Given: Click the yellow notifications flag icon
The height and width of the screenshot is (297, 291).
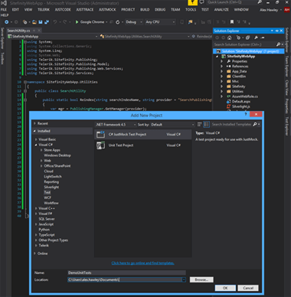Looking at the screenshot, I should tap(193, 2).
